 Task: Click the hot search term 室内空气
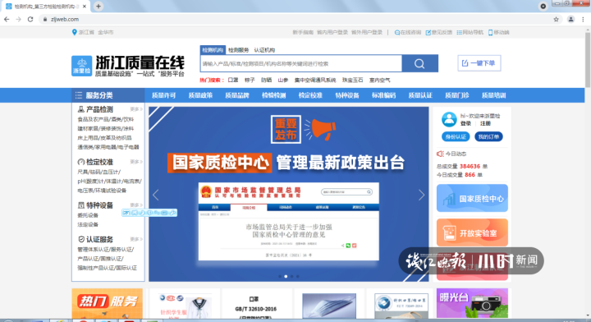click(379, 80)
